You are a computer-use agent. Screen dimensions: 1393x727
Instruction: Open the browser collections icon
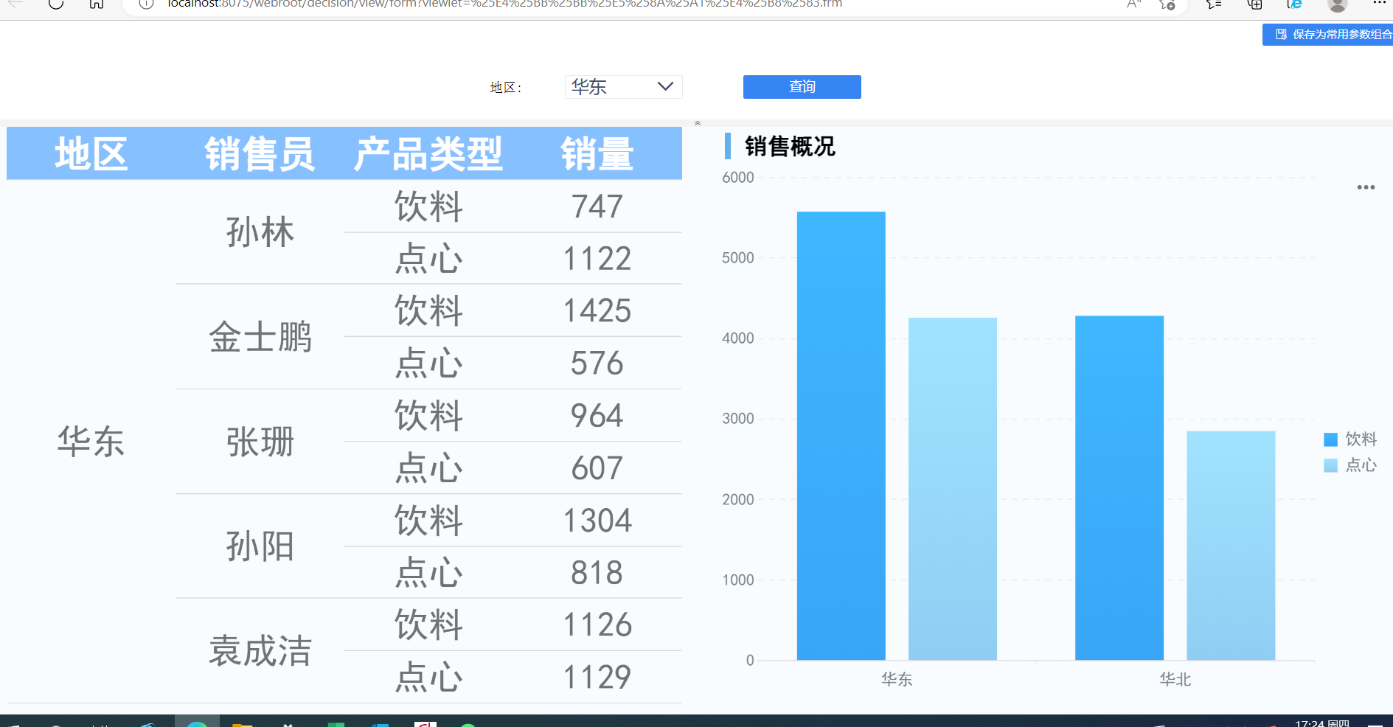click(1254, 4)
